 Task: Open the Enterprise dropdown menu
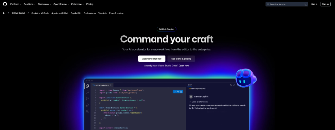coord(77,4)
